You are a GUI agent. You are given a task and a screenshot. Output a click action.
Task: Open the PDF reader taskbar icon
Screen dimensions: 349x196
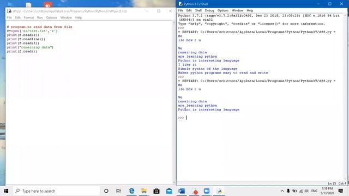pyautogui.click(x=195, y=191)
